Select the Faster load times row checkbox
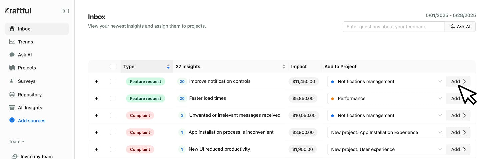Screen dimensions: 489x159 pyautogui.click(x=113, y=98)
